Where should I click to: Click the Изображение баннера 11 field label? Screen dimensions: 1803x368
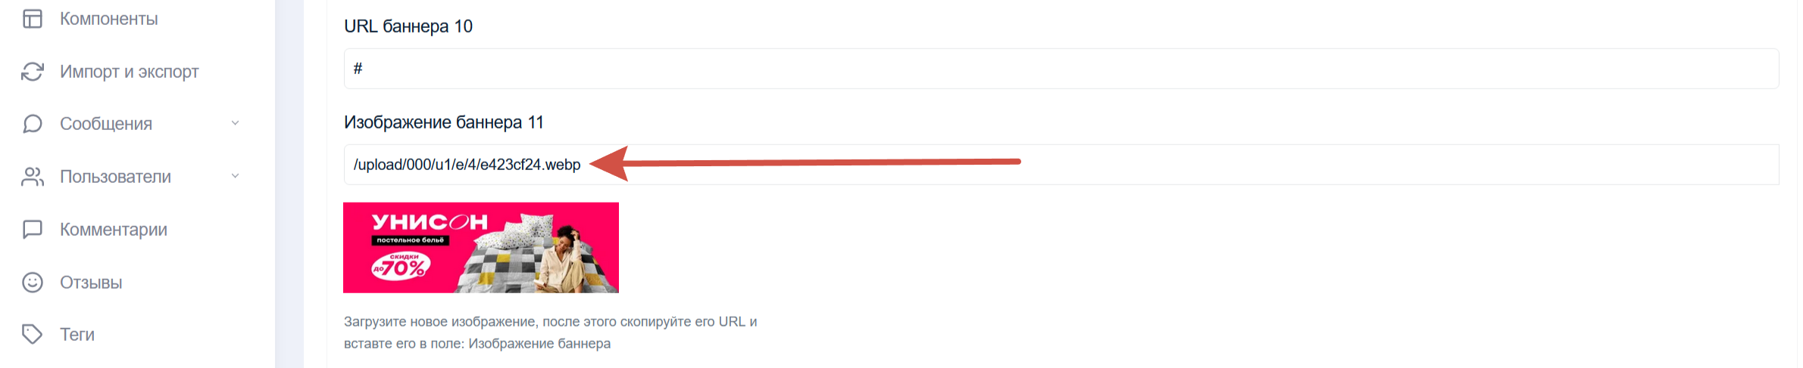click(444, 122)
